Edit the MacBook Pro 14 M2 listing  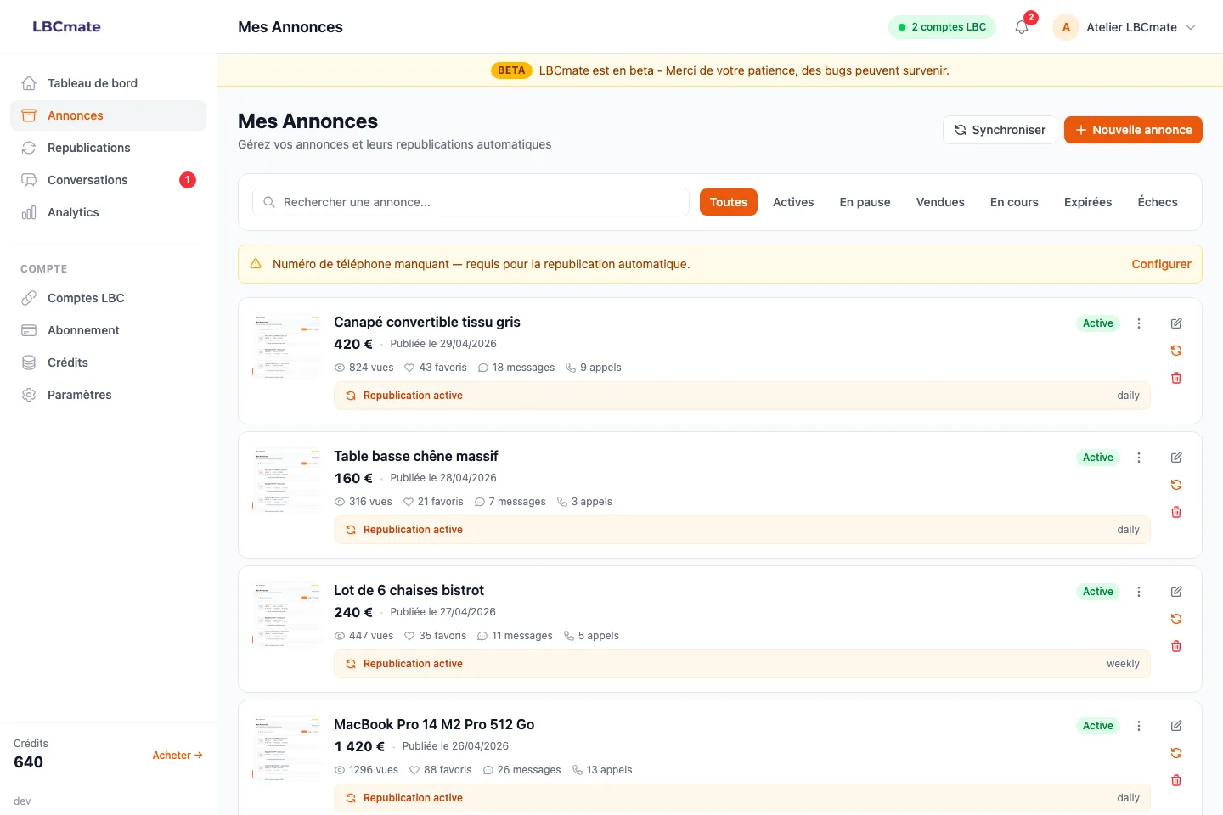1176,726
